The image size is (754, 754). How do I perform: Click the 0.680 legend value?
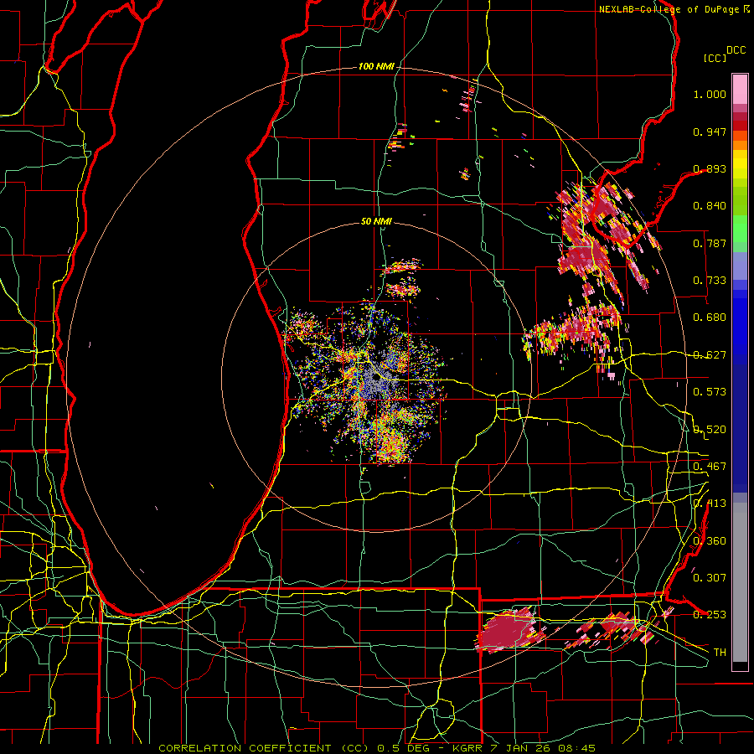tap(710, 318)
